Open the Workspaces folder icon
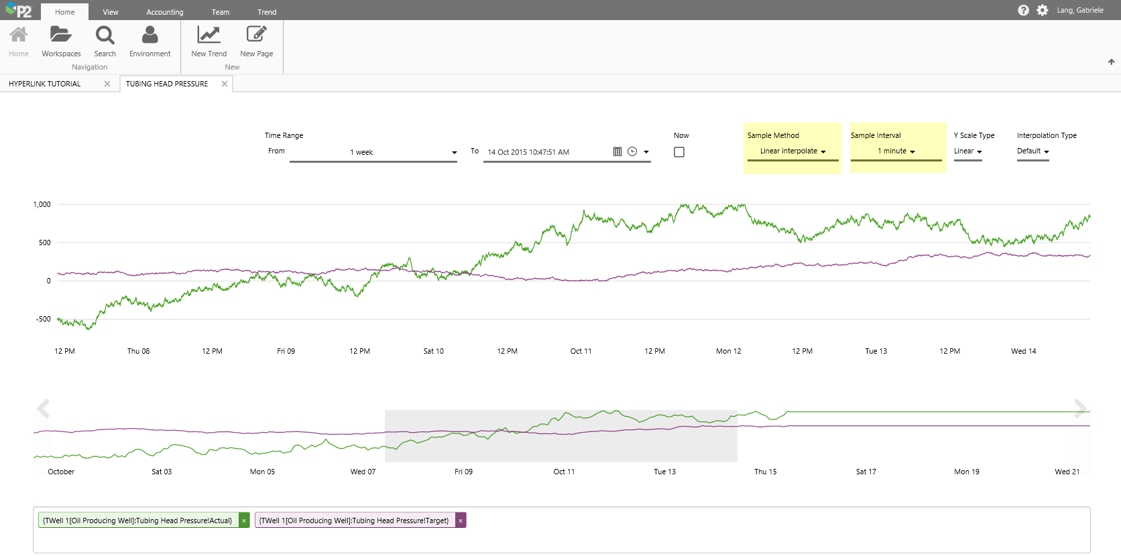This screenshot has height=556, width=1121. (x=61, y=35)
